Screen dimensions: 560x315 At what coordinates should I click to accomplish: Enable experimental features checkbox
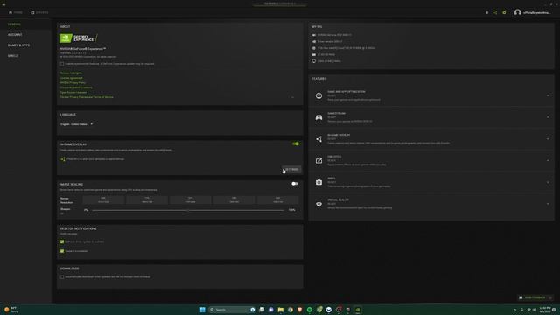[x=62, y=64]
